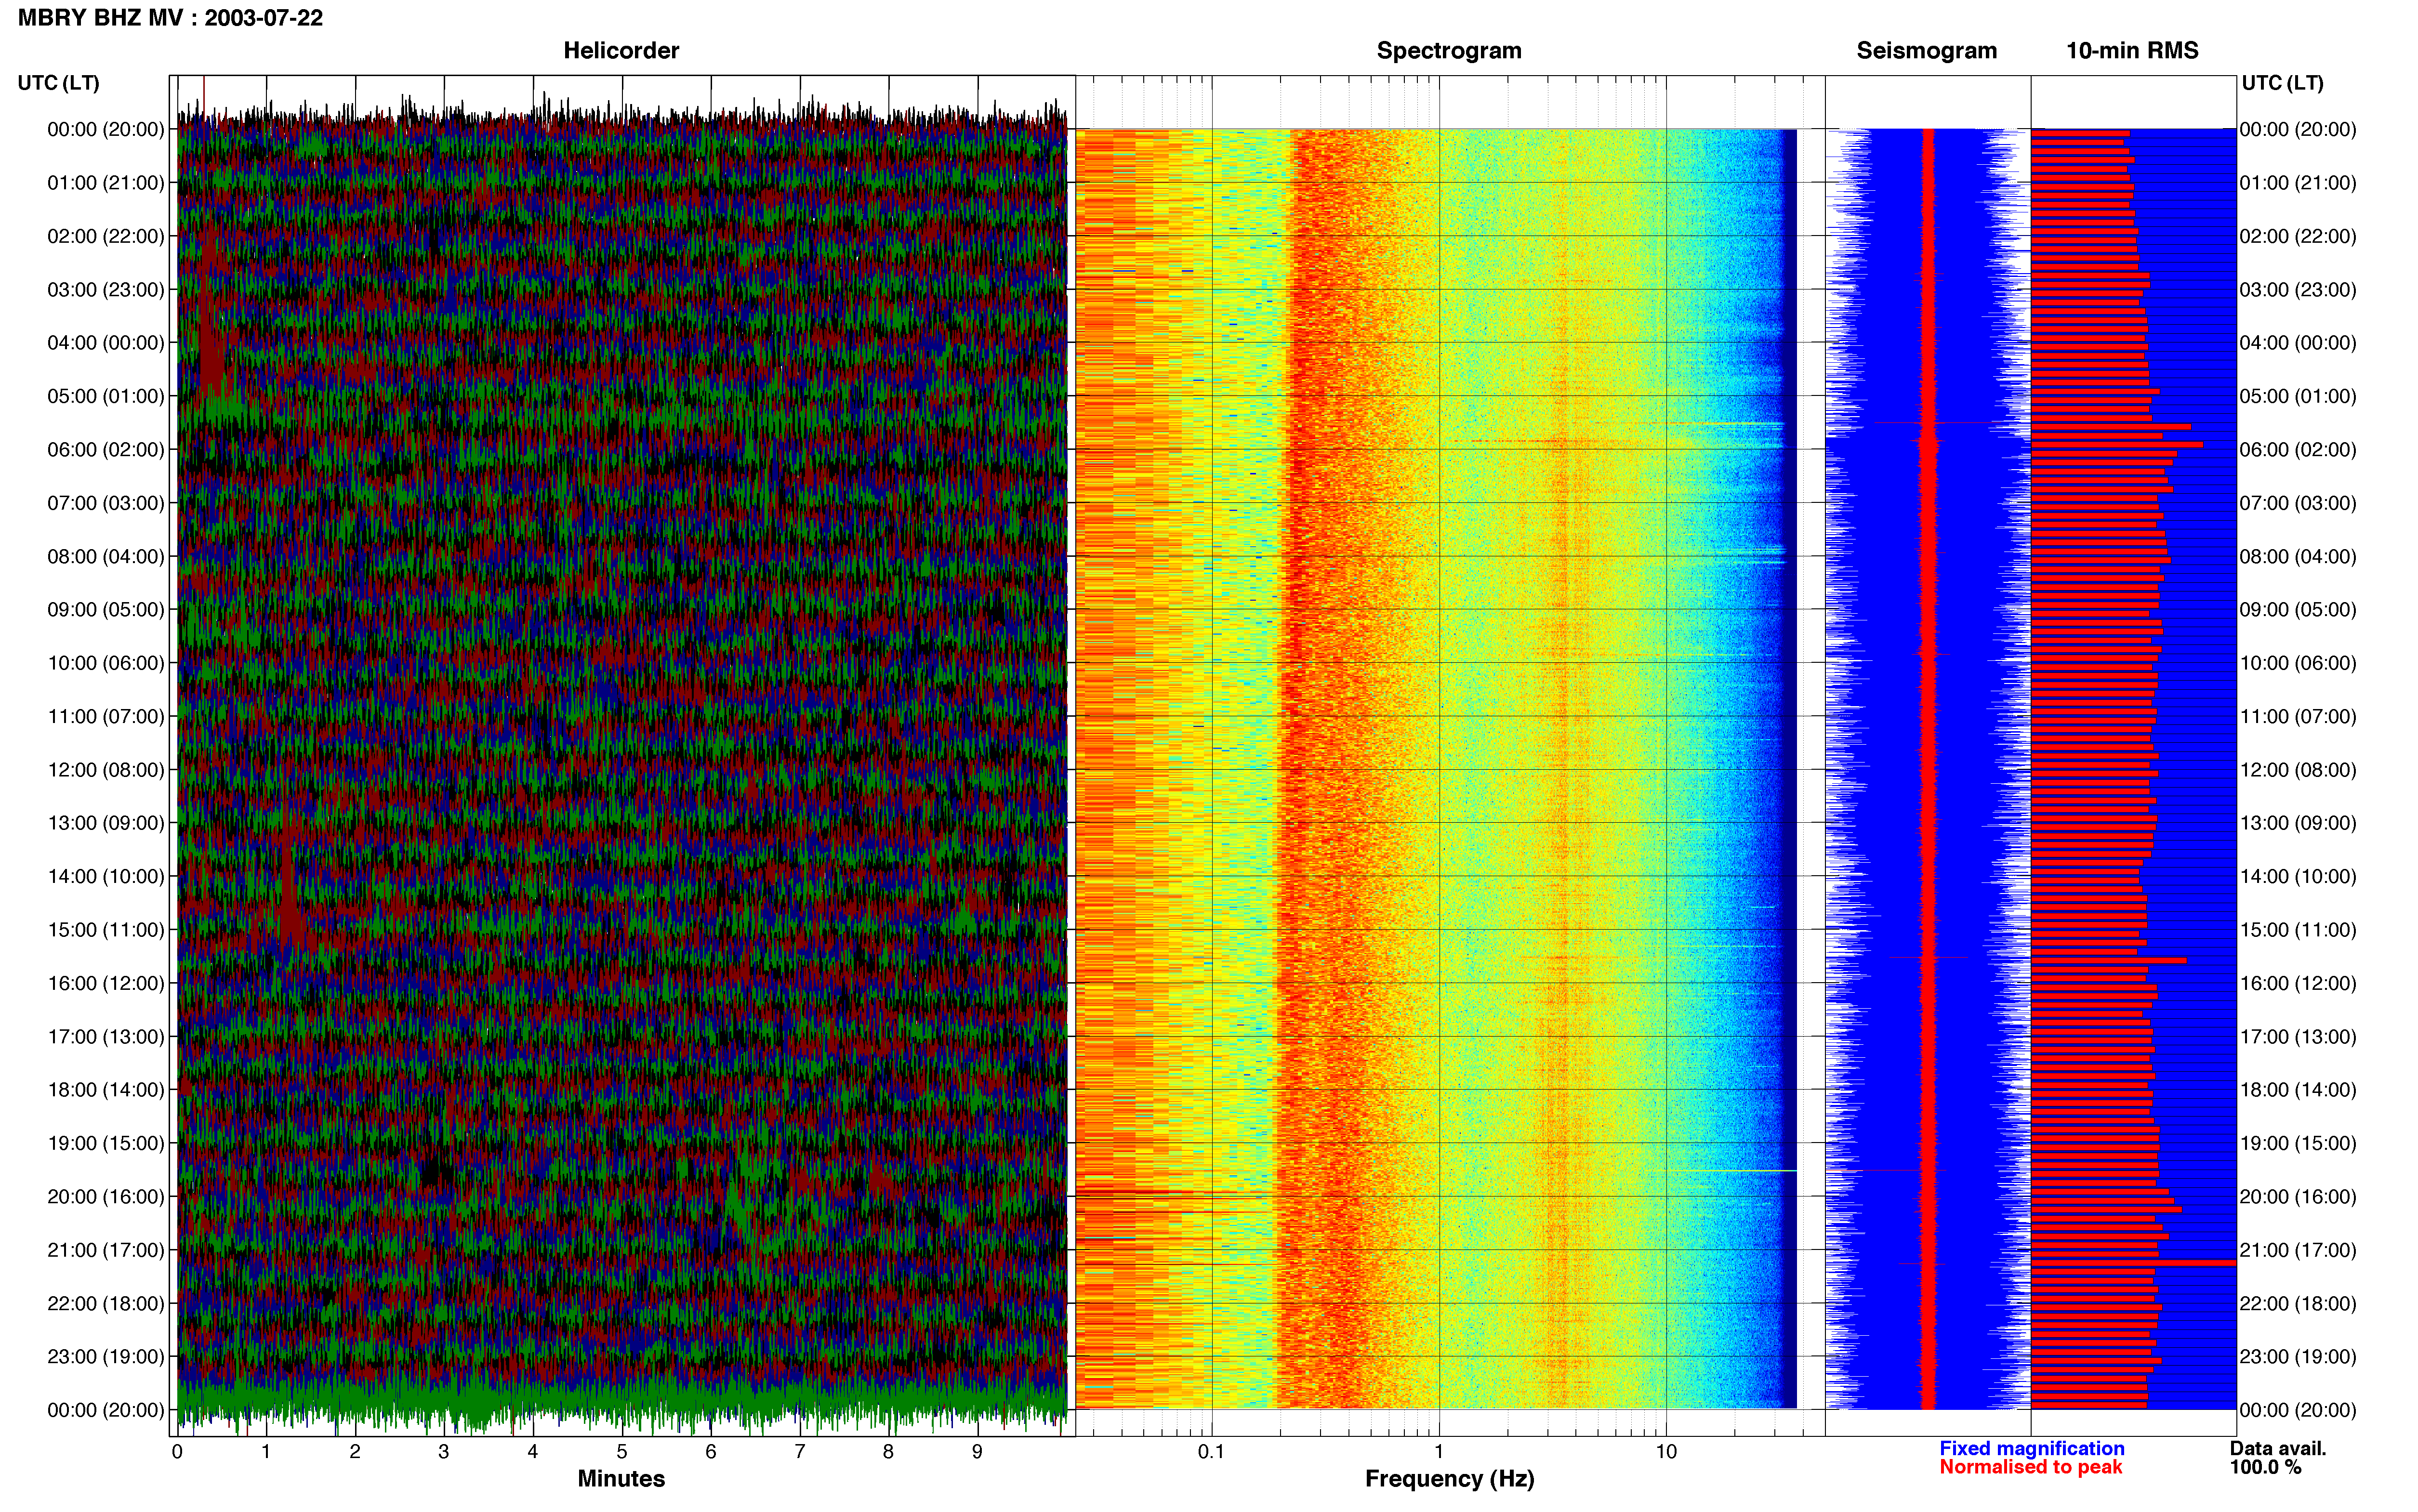Click left time label 18:00 (14:00)
This screenshot has width=2418, height=1512.
tap(106, 1090)
